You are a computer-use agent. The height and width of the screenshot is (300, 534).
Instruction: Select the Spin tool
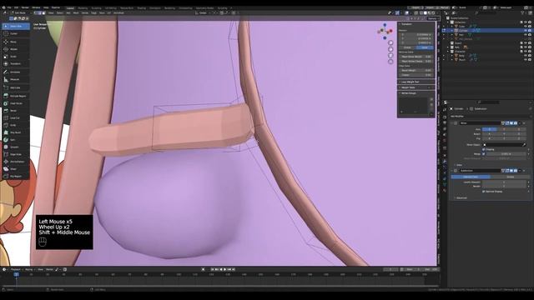tap(16, 140)
